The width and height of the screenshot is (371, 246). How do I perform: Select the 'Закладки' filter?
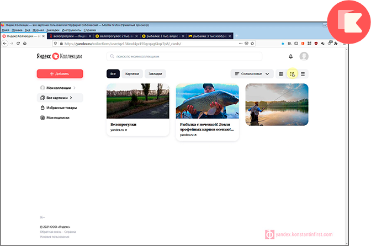pyautogui.click(x=155, y=74)
